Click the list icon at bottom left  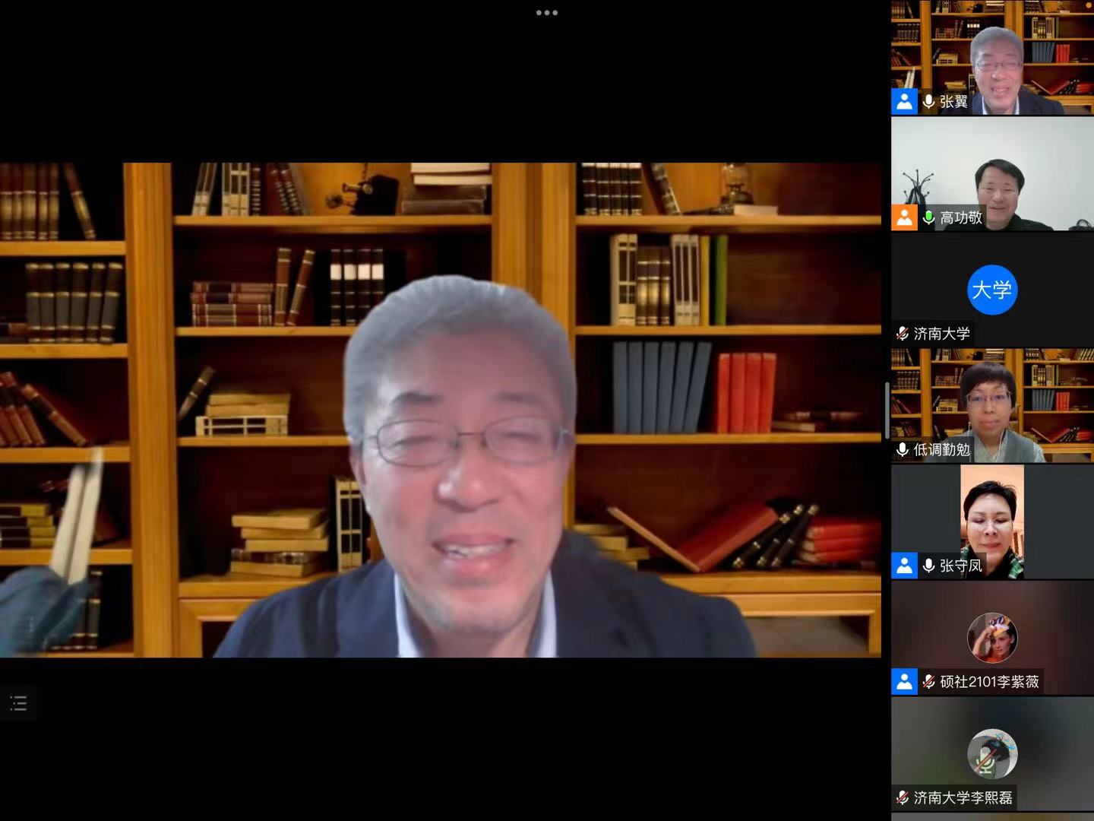pos(18,703)
